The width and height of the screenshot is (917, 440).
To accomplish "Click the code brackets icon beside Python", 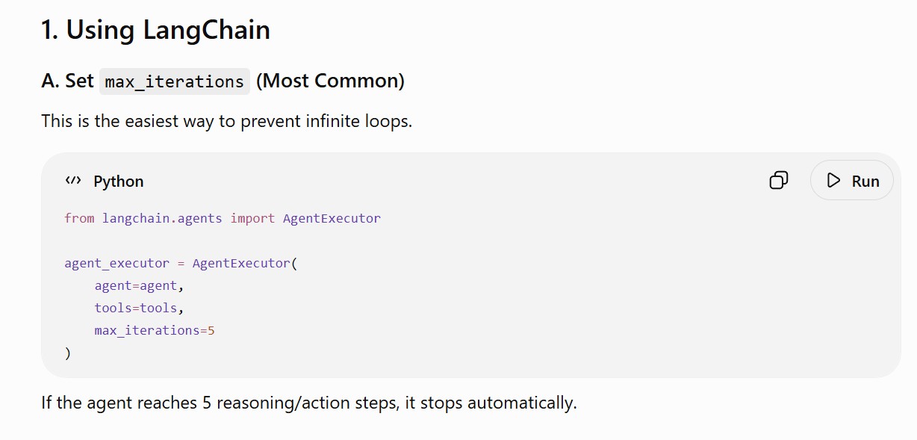I will [x=73, y=181].
